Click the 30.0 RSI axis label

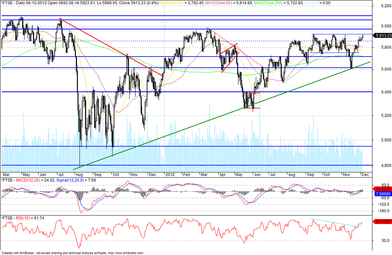(386, 240)
